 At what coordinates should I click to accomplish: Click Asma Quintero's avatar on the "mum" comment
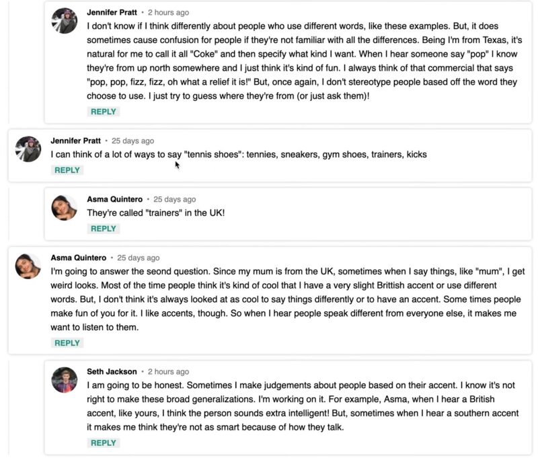coord(28,266)
